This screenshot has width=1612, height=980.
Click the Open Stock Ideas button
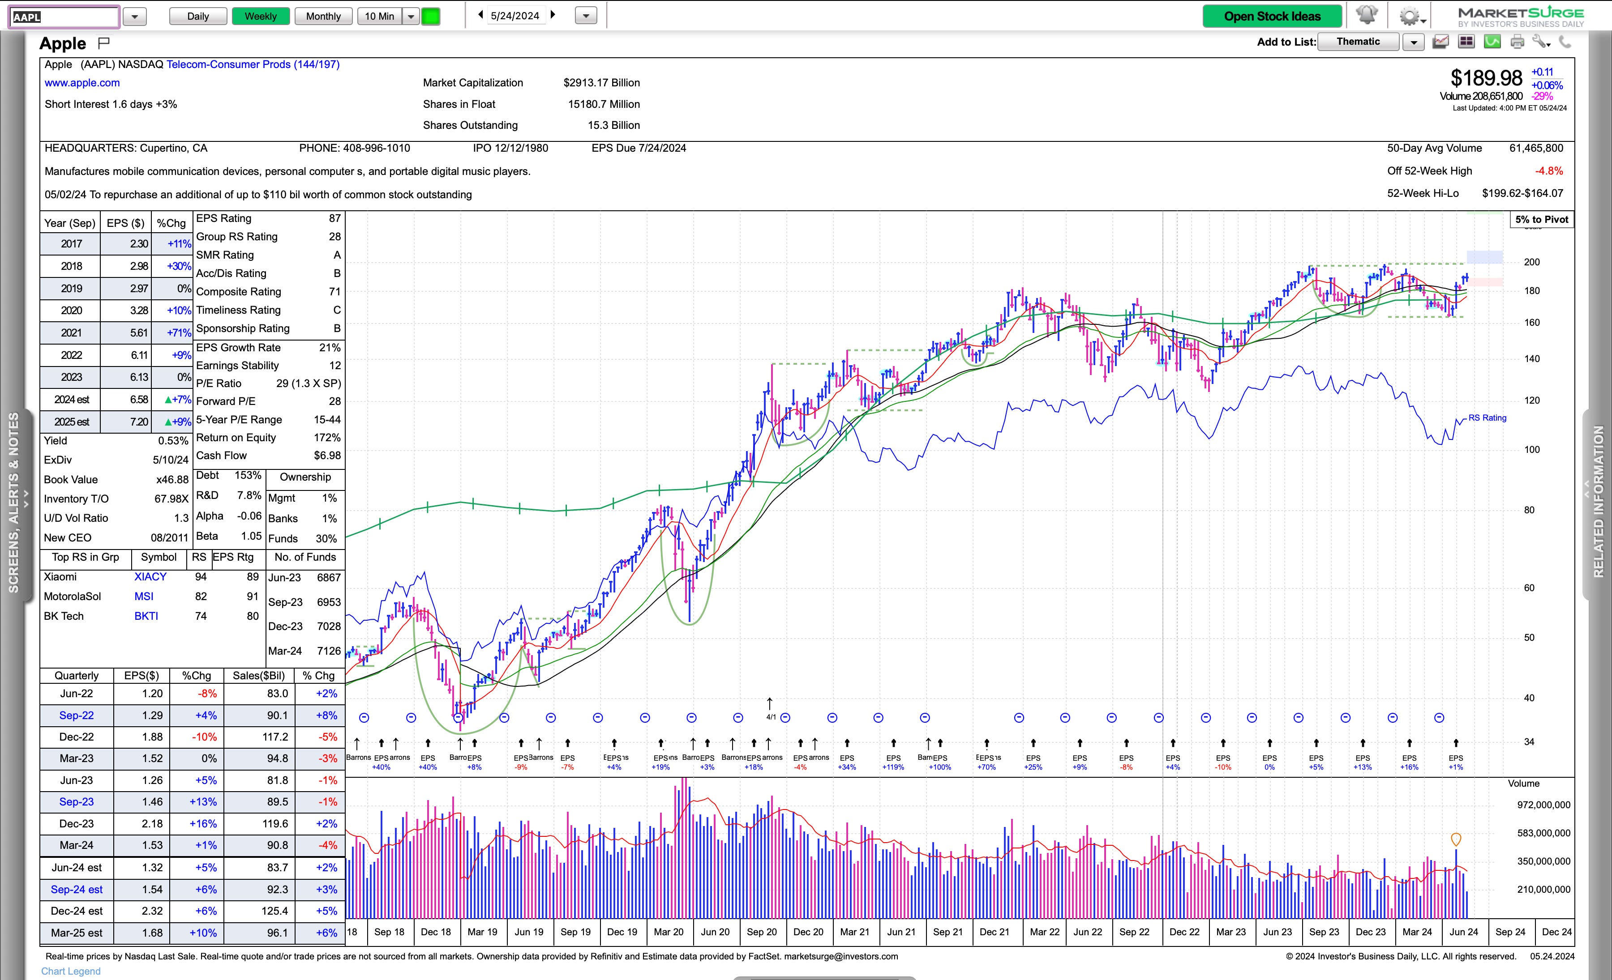(x=1272, y=17)
